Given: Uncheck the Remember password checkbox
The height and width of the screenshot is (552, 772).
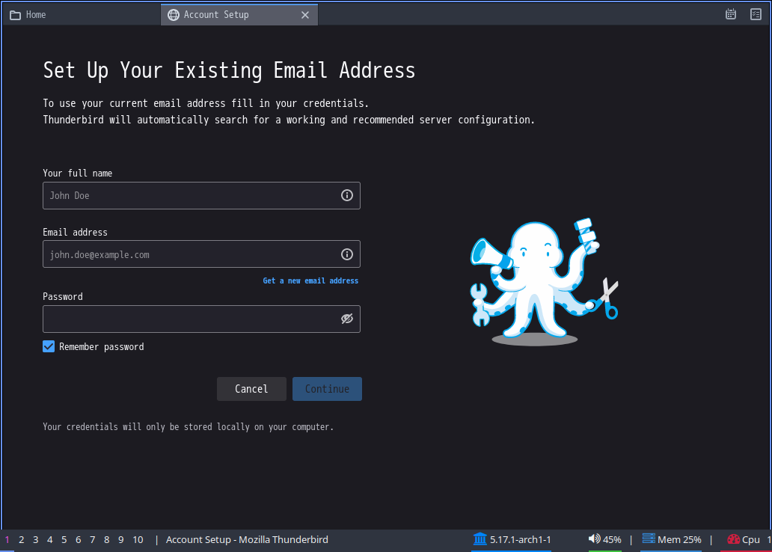Looking at the screenshot, I should (x=49, y=346).
